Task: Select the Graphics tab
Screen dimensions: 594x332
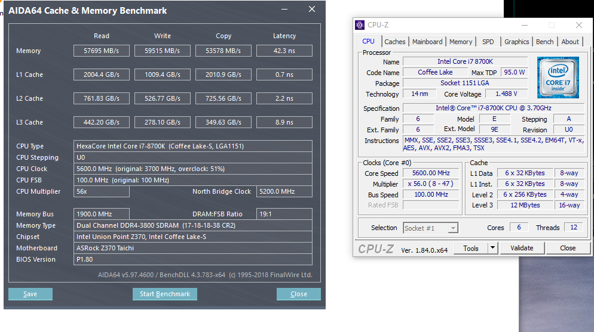Action: point(516,42)
